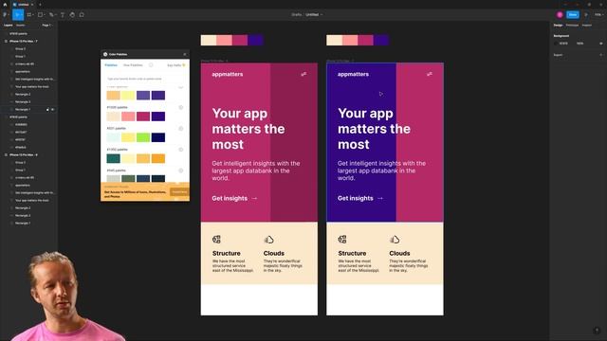Image resolution: width=607 pixels, height=341 pixels.
Task: Open the zoom level dropdown
Action: [x=598, y=15]
